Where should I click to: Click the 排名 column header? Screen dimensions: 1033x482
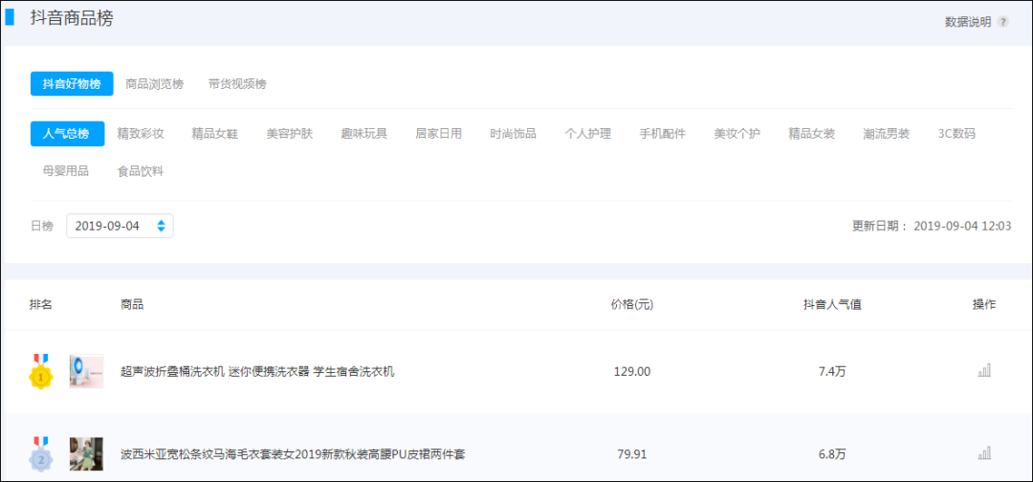41,304
